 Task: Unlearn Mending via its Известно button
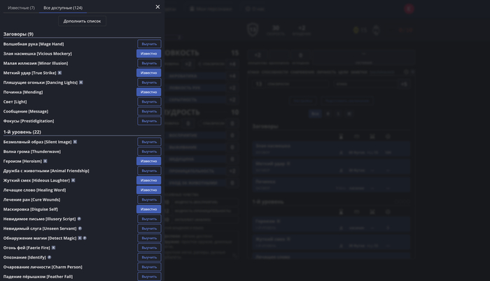[x=149, y=92]
